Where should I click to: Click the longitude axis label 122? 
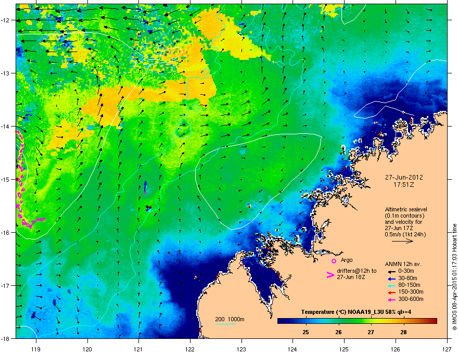pos(190,349)
